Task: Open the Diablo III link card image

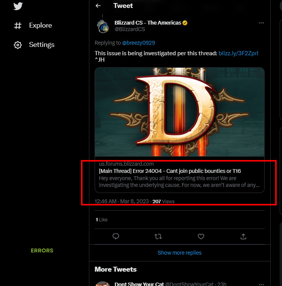Action: (x=179, y=112)
